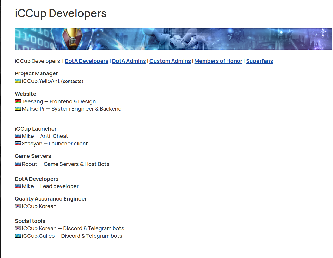Click the iCCup Launcher heading
Image resolution: width=333 pixels, height=258 pixels.
tap(36, 129)
